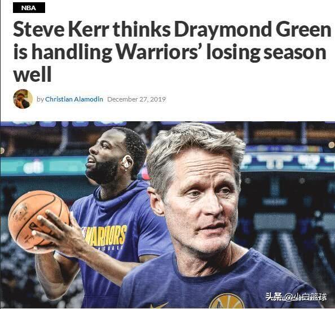335x309 pixels.
Task: Click the wireless earbud in the photo
Action: tap(126, 162)
